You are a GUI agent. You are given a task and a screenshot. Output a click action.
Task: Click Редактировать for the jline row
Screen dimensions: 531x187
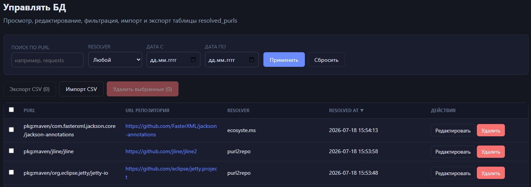[x=453, y=152]
